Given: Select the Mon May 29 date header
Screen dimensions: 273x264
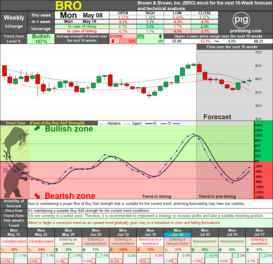Looking at the screenshot, I should pos(68,232).
